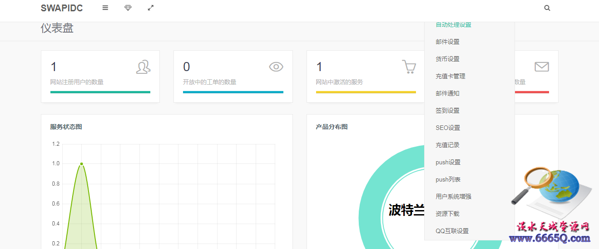Click the envelope icon on the last card
Viewport: 599px width, 249px height.
click(542, 67)
